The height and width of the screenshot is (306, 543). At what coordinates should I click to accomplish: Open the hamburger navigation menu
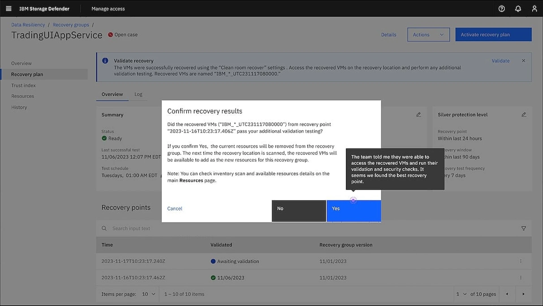click(8, 8)
